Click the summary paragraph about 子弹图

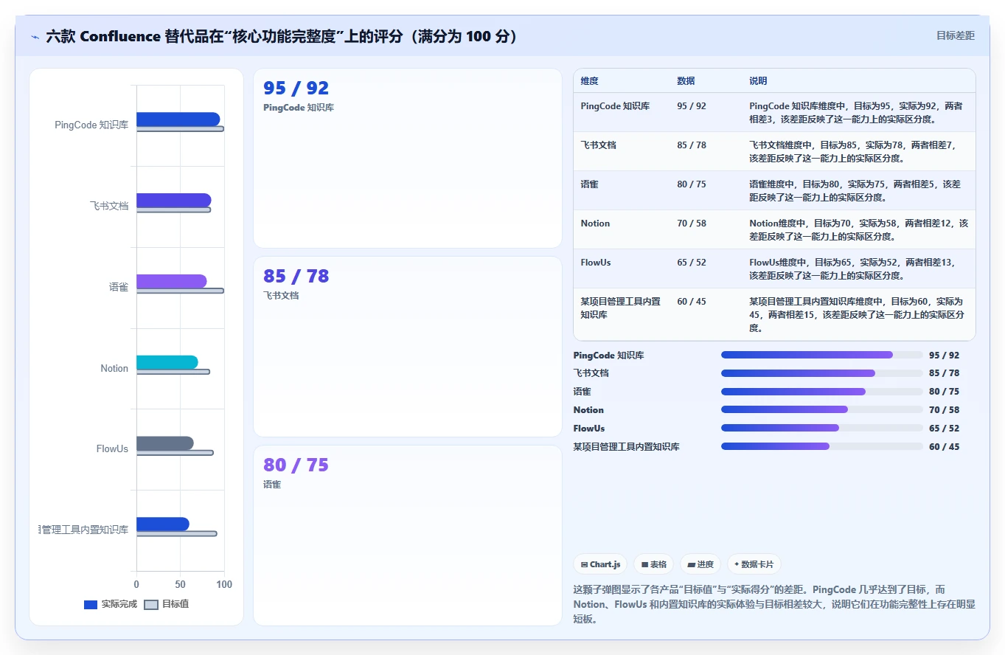(x=774, y=604)
